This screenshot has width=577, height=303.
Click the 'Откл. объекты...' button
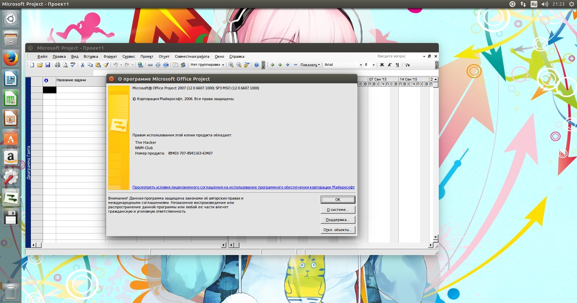(338, 230)
